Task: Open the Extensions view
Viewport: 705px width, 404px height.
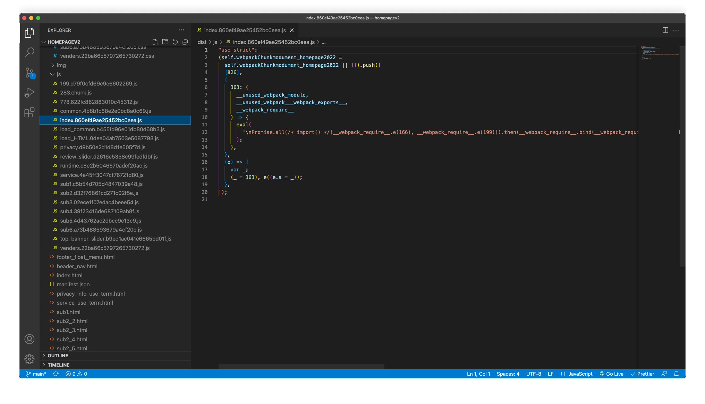Action: point(29,113)
